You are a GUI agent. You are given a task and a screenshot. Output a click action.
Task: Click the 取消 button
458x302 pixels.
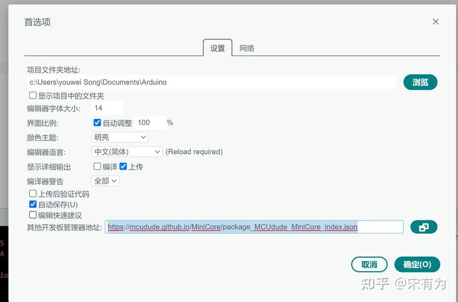click(369, 265)
